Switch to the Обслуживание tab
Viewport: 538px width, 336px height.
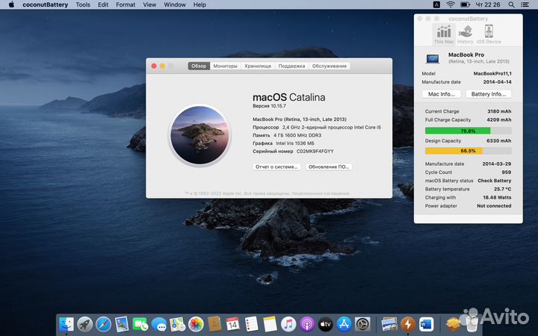pos(330,66)
